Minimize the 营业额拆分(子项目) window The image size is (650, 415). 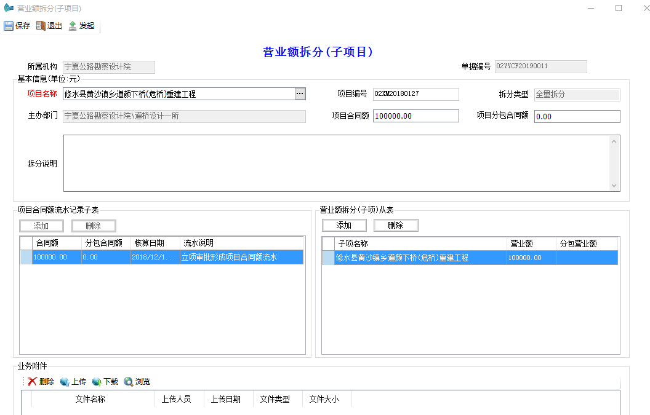click(x=591, y=8)
